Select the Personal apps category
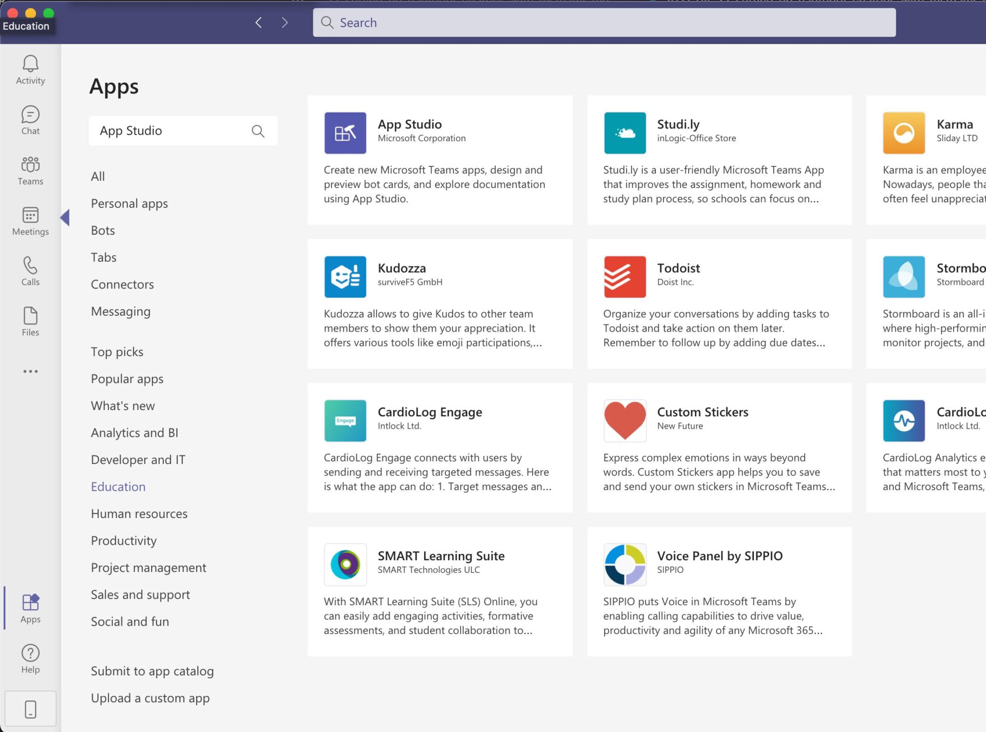Screen dimensions: 986x732 click(129, 203)
